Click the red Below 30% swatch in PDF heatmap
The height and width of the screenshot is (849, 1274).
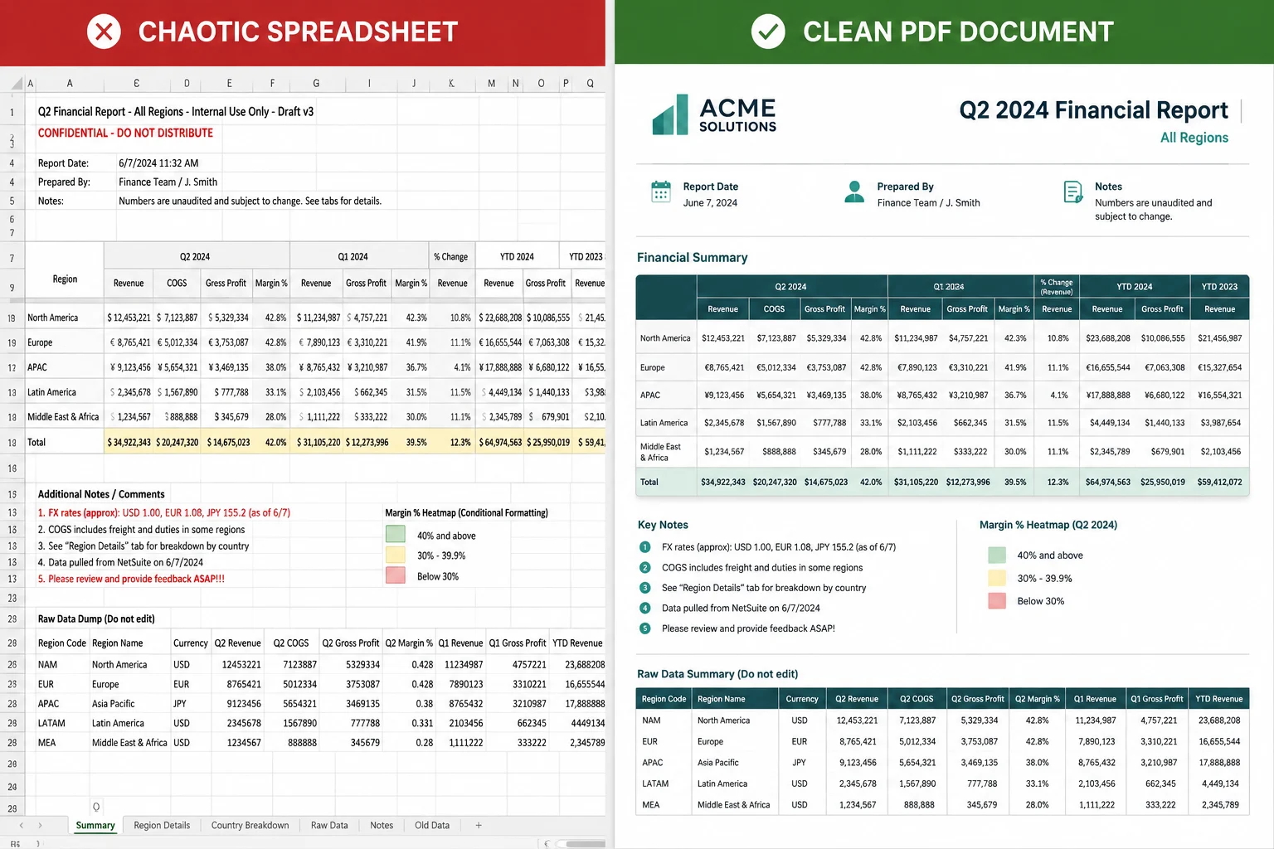tap(997, 601)
